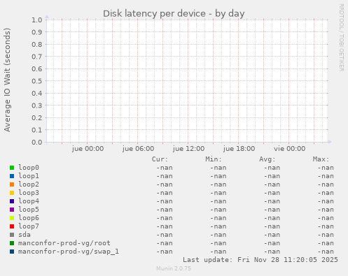Screen dimensions: 348x276
Task: Click the 0.5 value on the Y axis
Action: click(37, 81)
